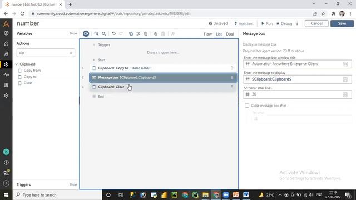
Task: Select the Copy to clipboard action
Action: pos(30,77)
